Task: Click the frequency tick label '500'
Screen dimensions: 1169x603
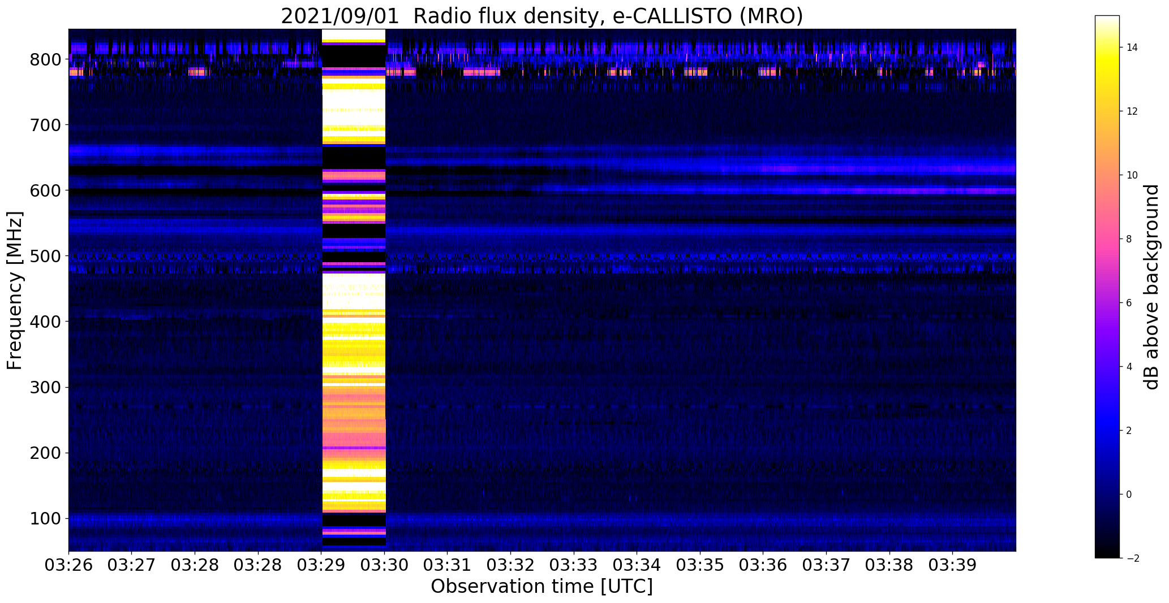Action: point(46,257)
